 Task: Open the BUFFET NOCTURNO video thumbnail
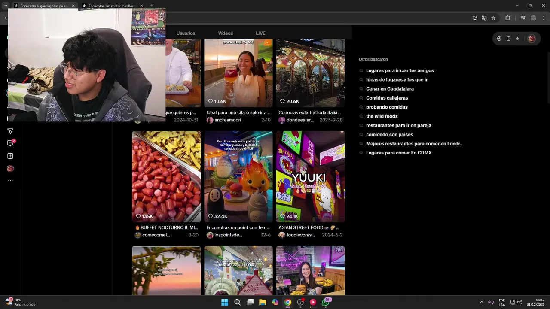(x=166, y=176)
